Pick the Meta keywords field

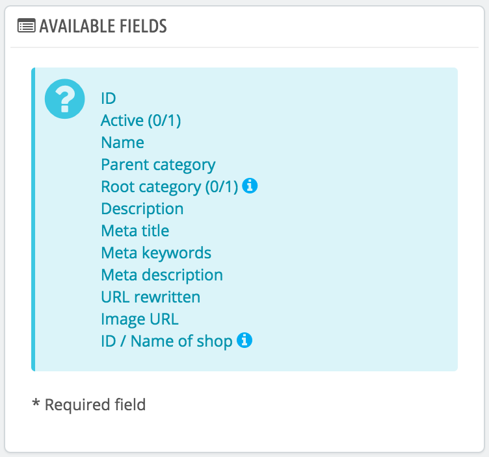[156, 253]
